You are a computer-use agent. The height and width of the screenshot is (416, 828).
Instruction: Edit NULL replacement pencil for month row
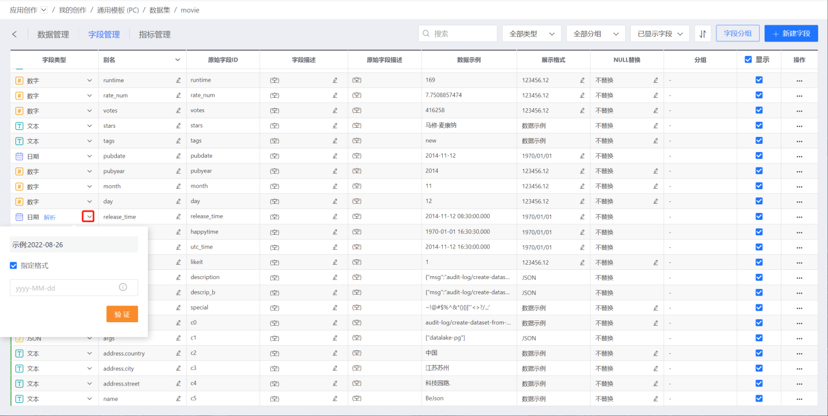pyautogui.click(x=655, y=186)
